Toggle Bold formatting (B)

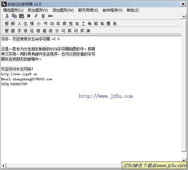pyautogui.click(x=29, y=16)
